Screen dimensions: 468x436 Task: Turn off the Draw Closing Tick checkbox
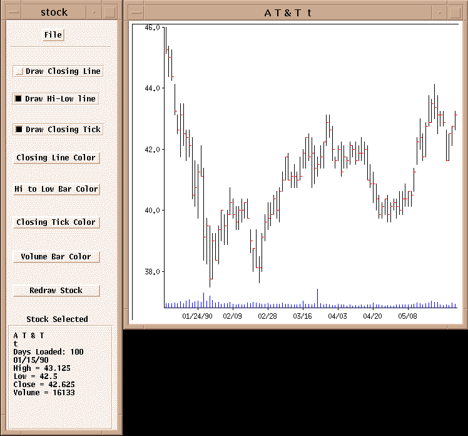(19, 130)
